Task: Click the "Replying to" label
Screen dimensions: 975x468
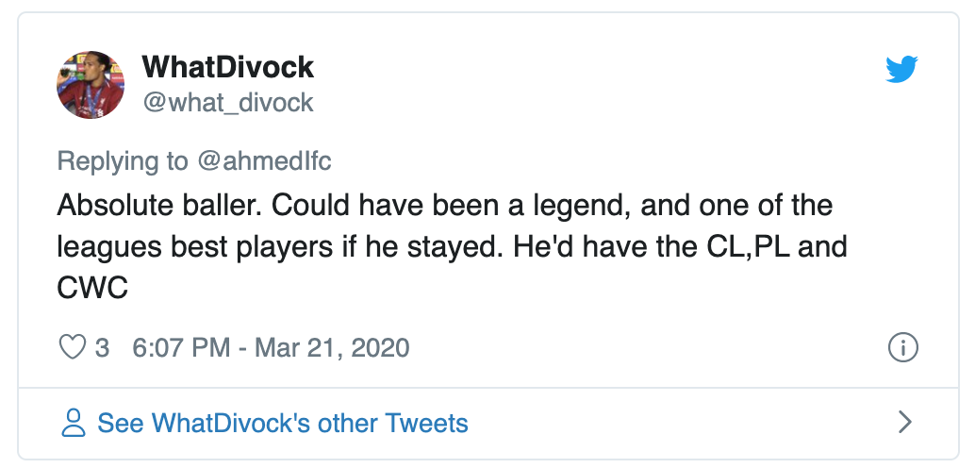Action: pyautogui.click(x=123, y=160)
